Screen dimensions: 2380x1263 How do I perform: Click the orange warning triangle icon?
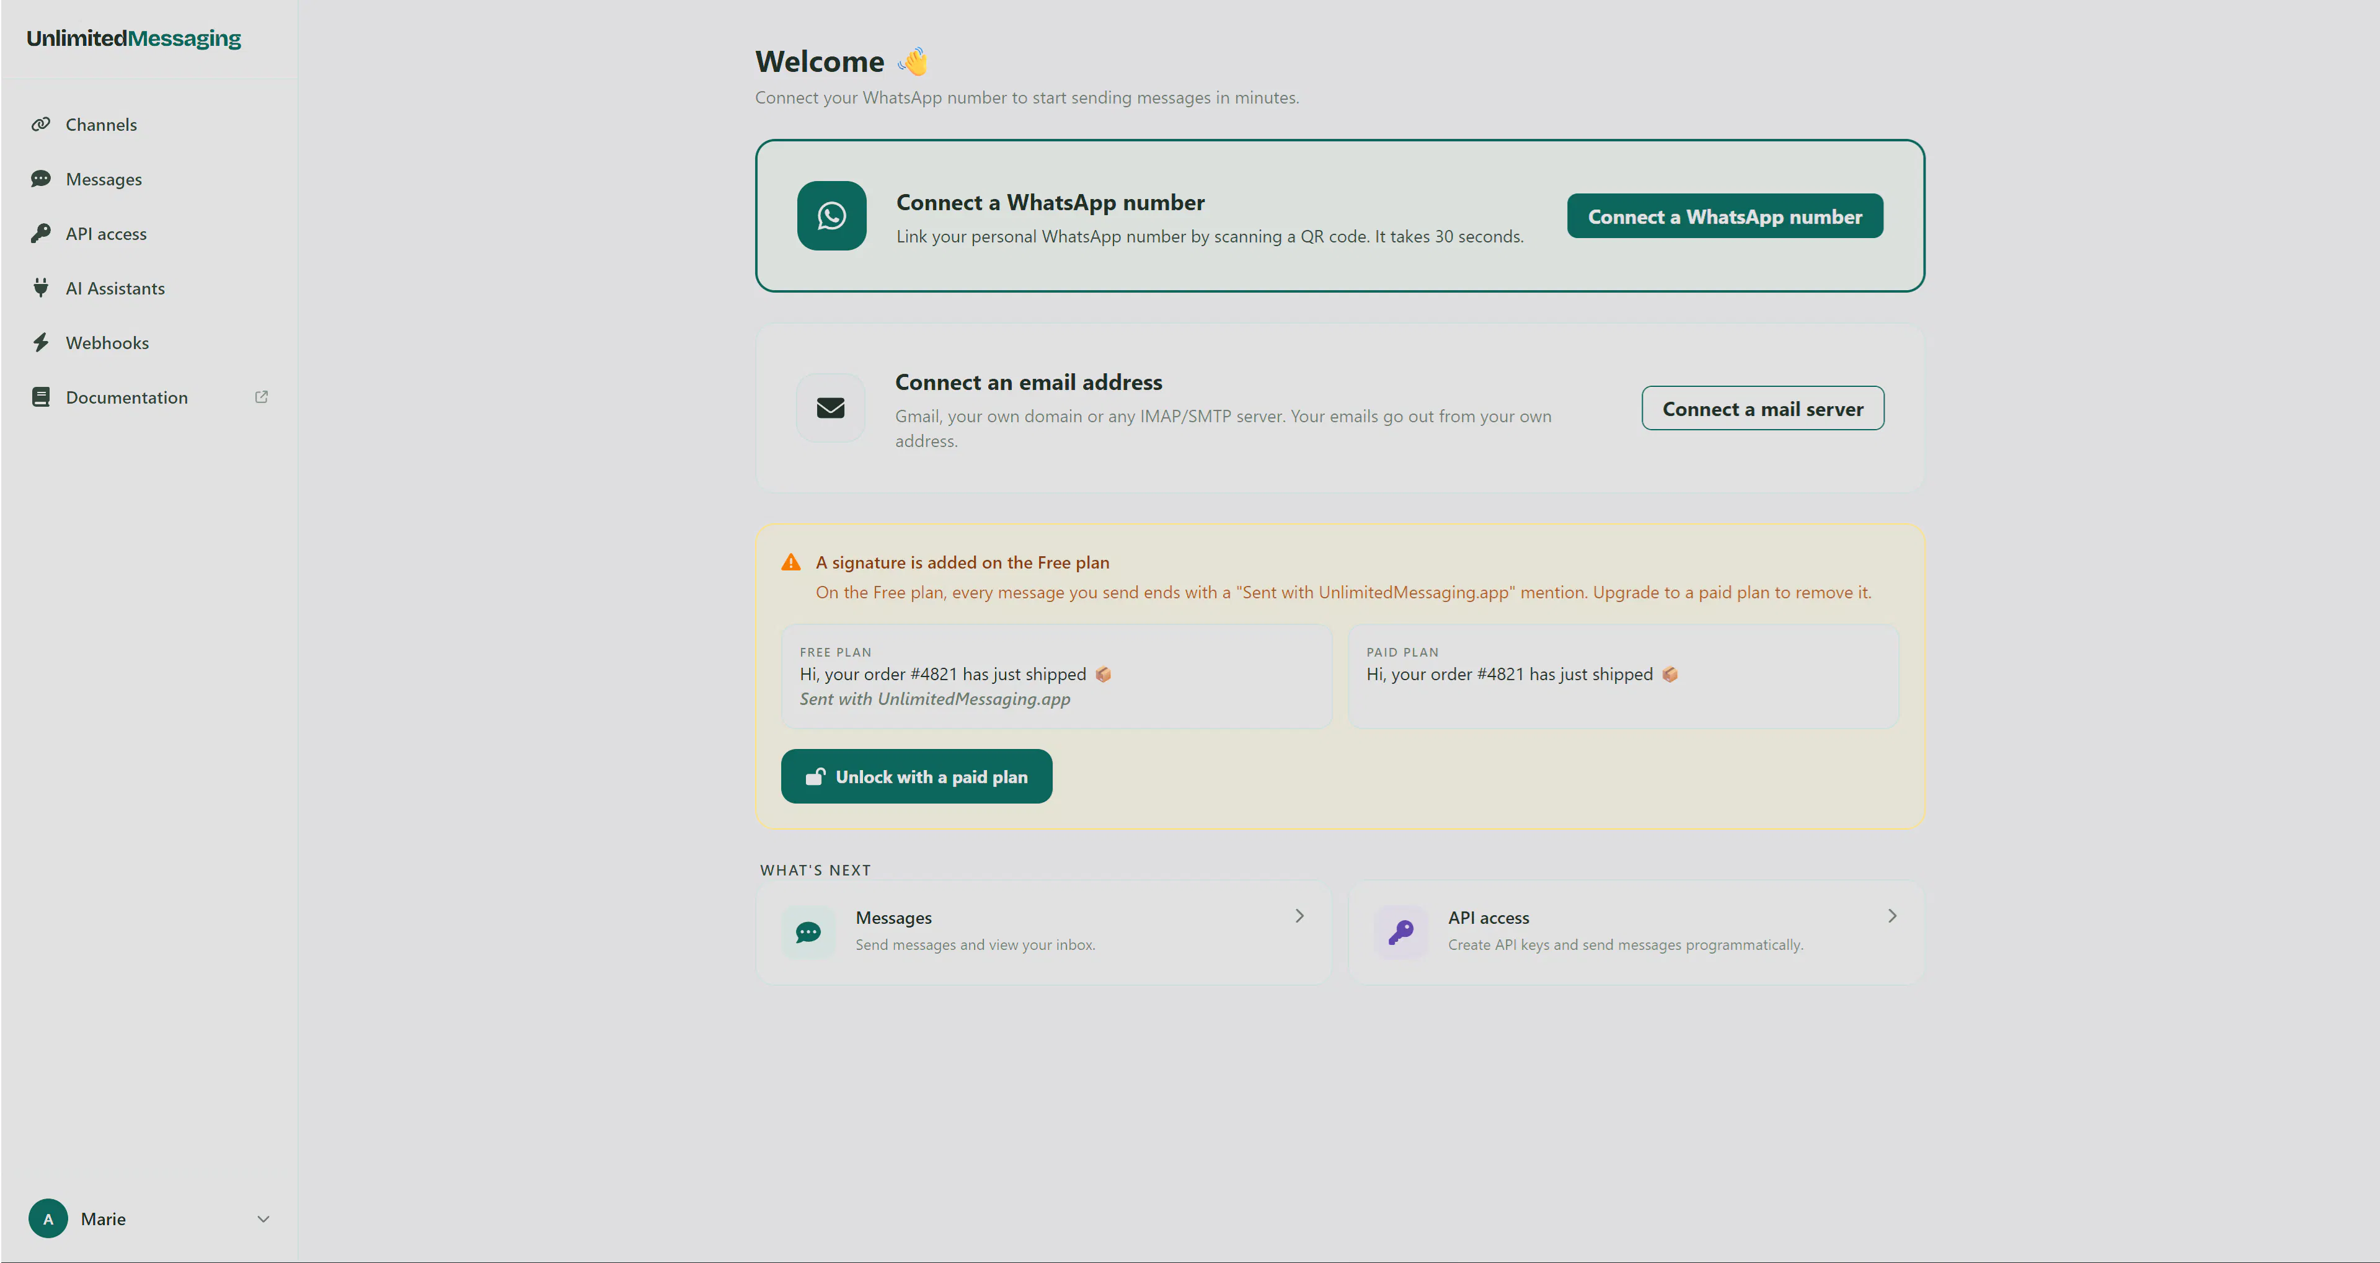(x=791, y=562)
